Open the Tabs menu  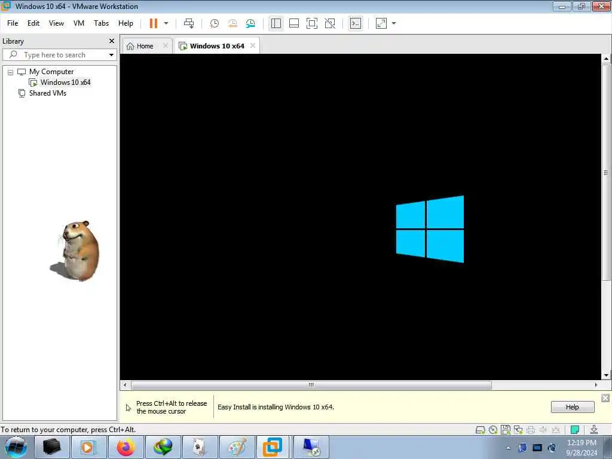(x=101, y=23)
